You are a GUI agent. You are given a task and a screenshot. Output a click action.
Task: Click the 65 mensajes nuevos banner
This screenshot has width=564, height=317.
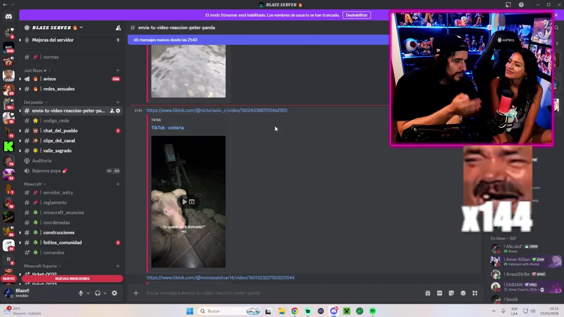click(258, 40)
